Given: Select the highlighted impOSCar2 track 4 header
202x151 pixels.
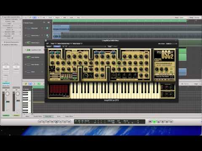Looking at the screenshot, I should (34, 50).
